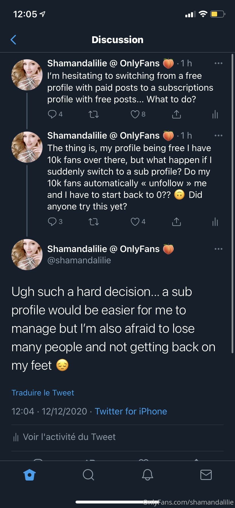Image resolution: width=235 pixels, height=508 pixels.
Task: Reply to the second tweet with 3 replies
Action: 52,221
